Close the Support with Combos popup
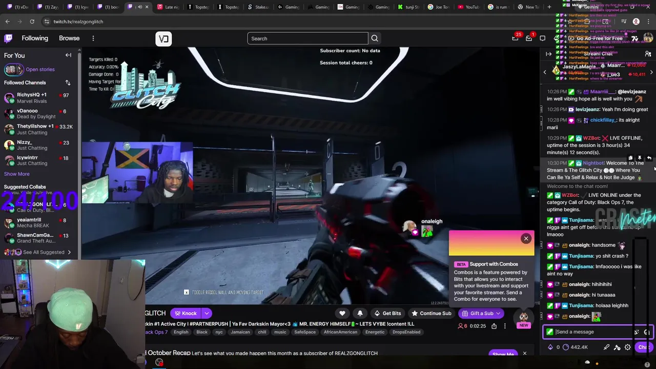Viewport: 656px width, 369px height. pos(526,238)
